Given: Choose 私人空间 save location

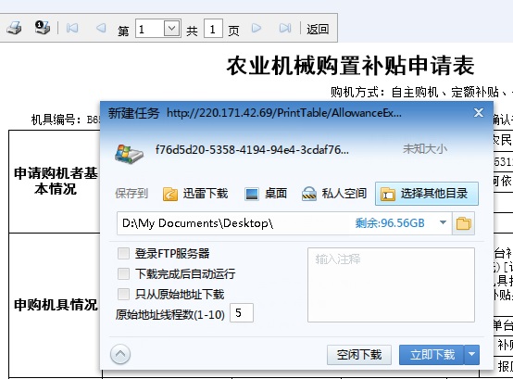Looking at the screenshot, I should [333, 194].
